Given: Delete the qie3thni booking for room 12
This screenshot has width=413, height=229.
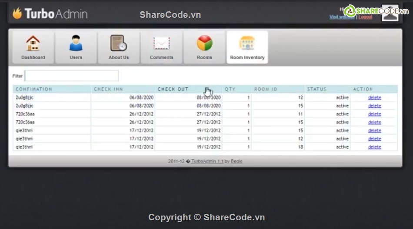Looking at the screenshot, I should pos(375,139).
